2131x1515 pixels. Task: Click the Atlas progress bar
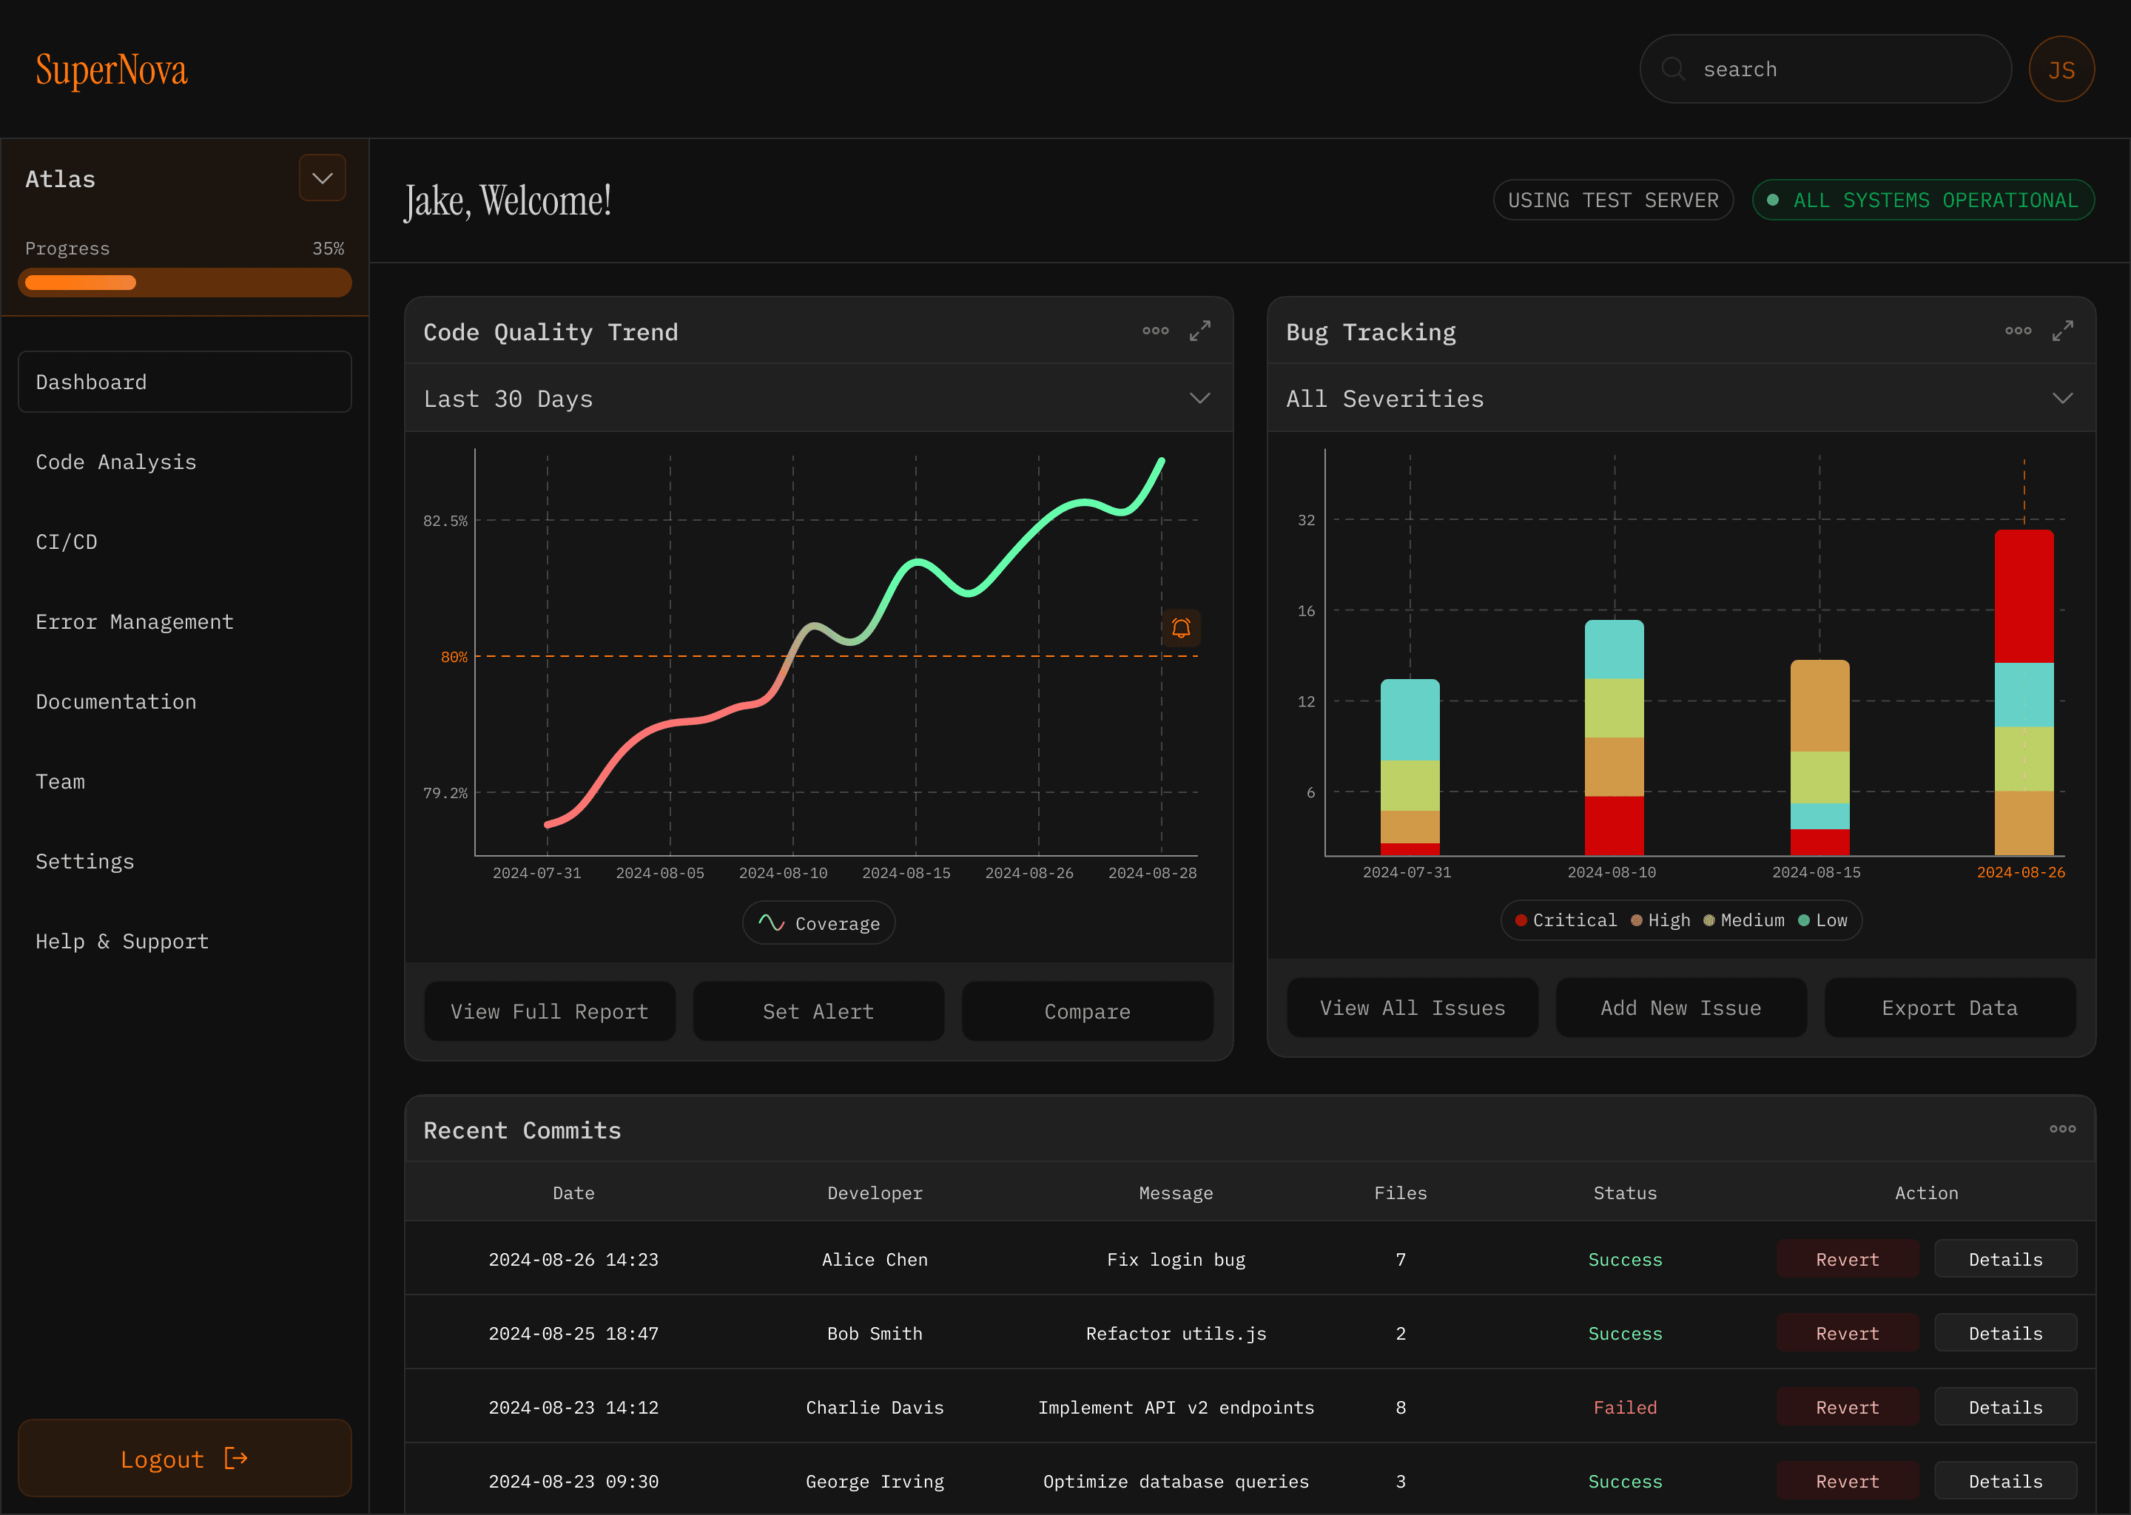tap(185, 283)
